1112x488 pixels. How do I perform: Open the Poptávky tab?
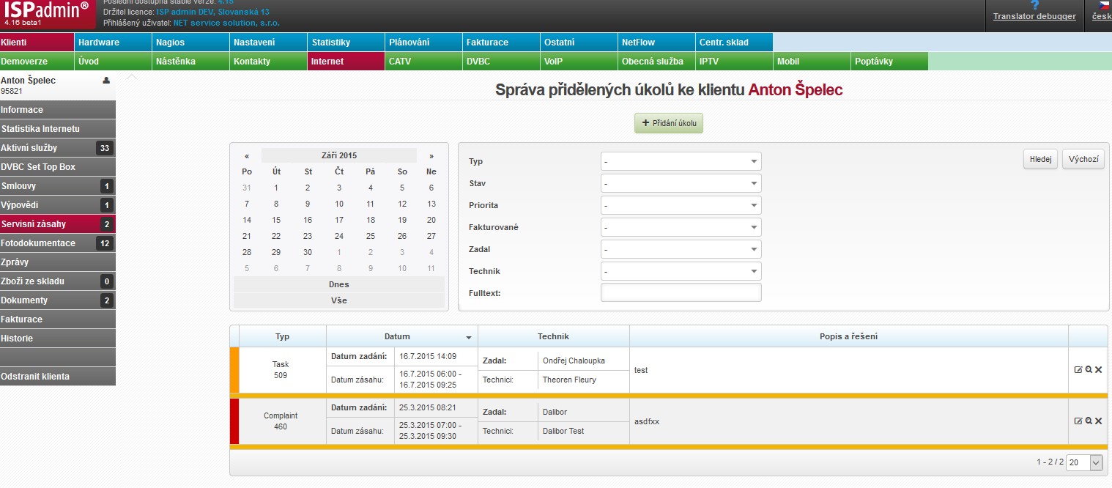[890, 62]
